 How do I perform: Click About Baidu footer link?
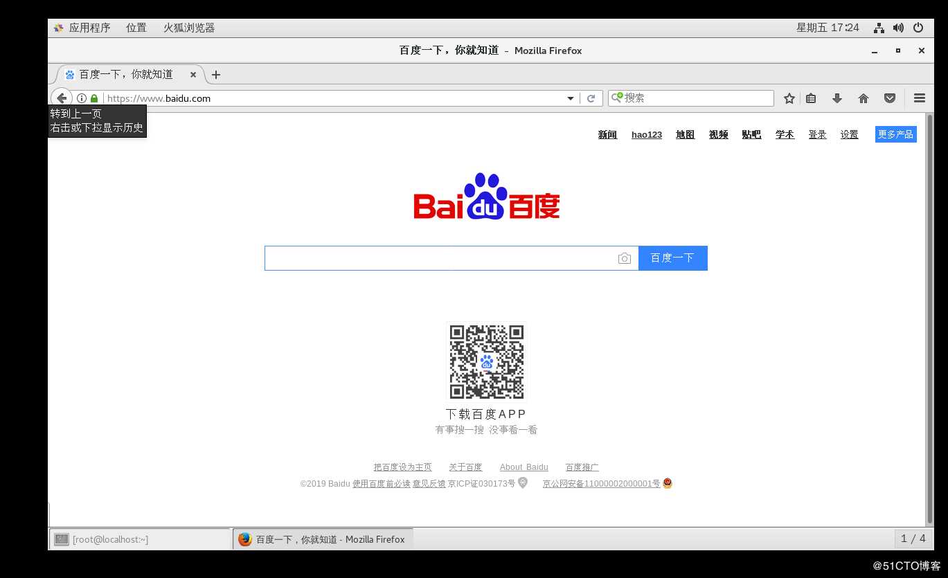[524, 467]
